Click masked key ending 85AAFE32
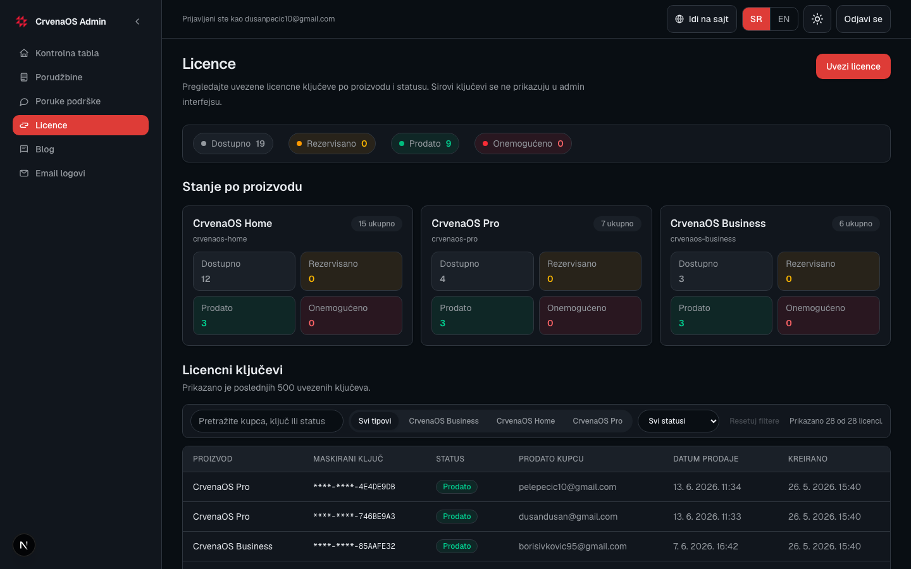 coord(354,546)
